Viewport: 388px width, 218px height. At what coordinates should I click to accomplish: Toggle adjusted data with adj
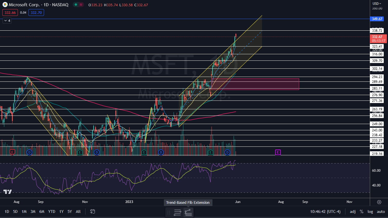pos(352,211)
